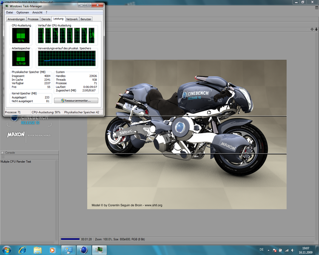Image resolution: width=319 pixels, height=255 pixels.
Task: Click the blue render progress bar
Action: tap(70, 239)
